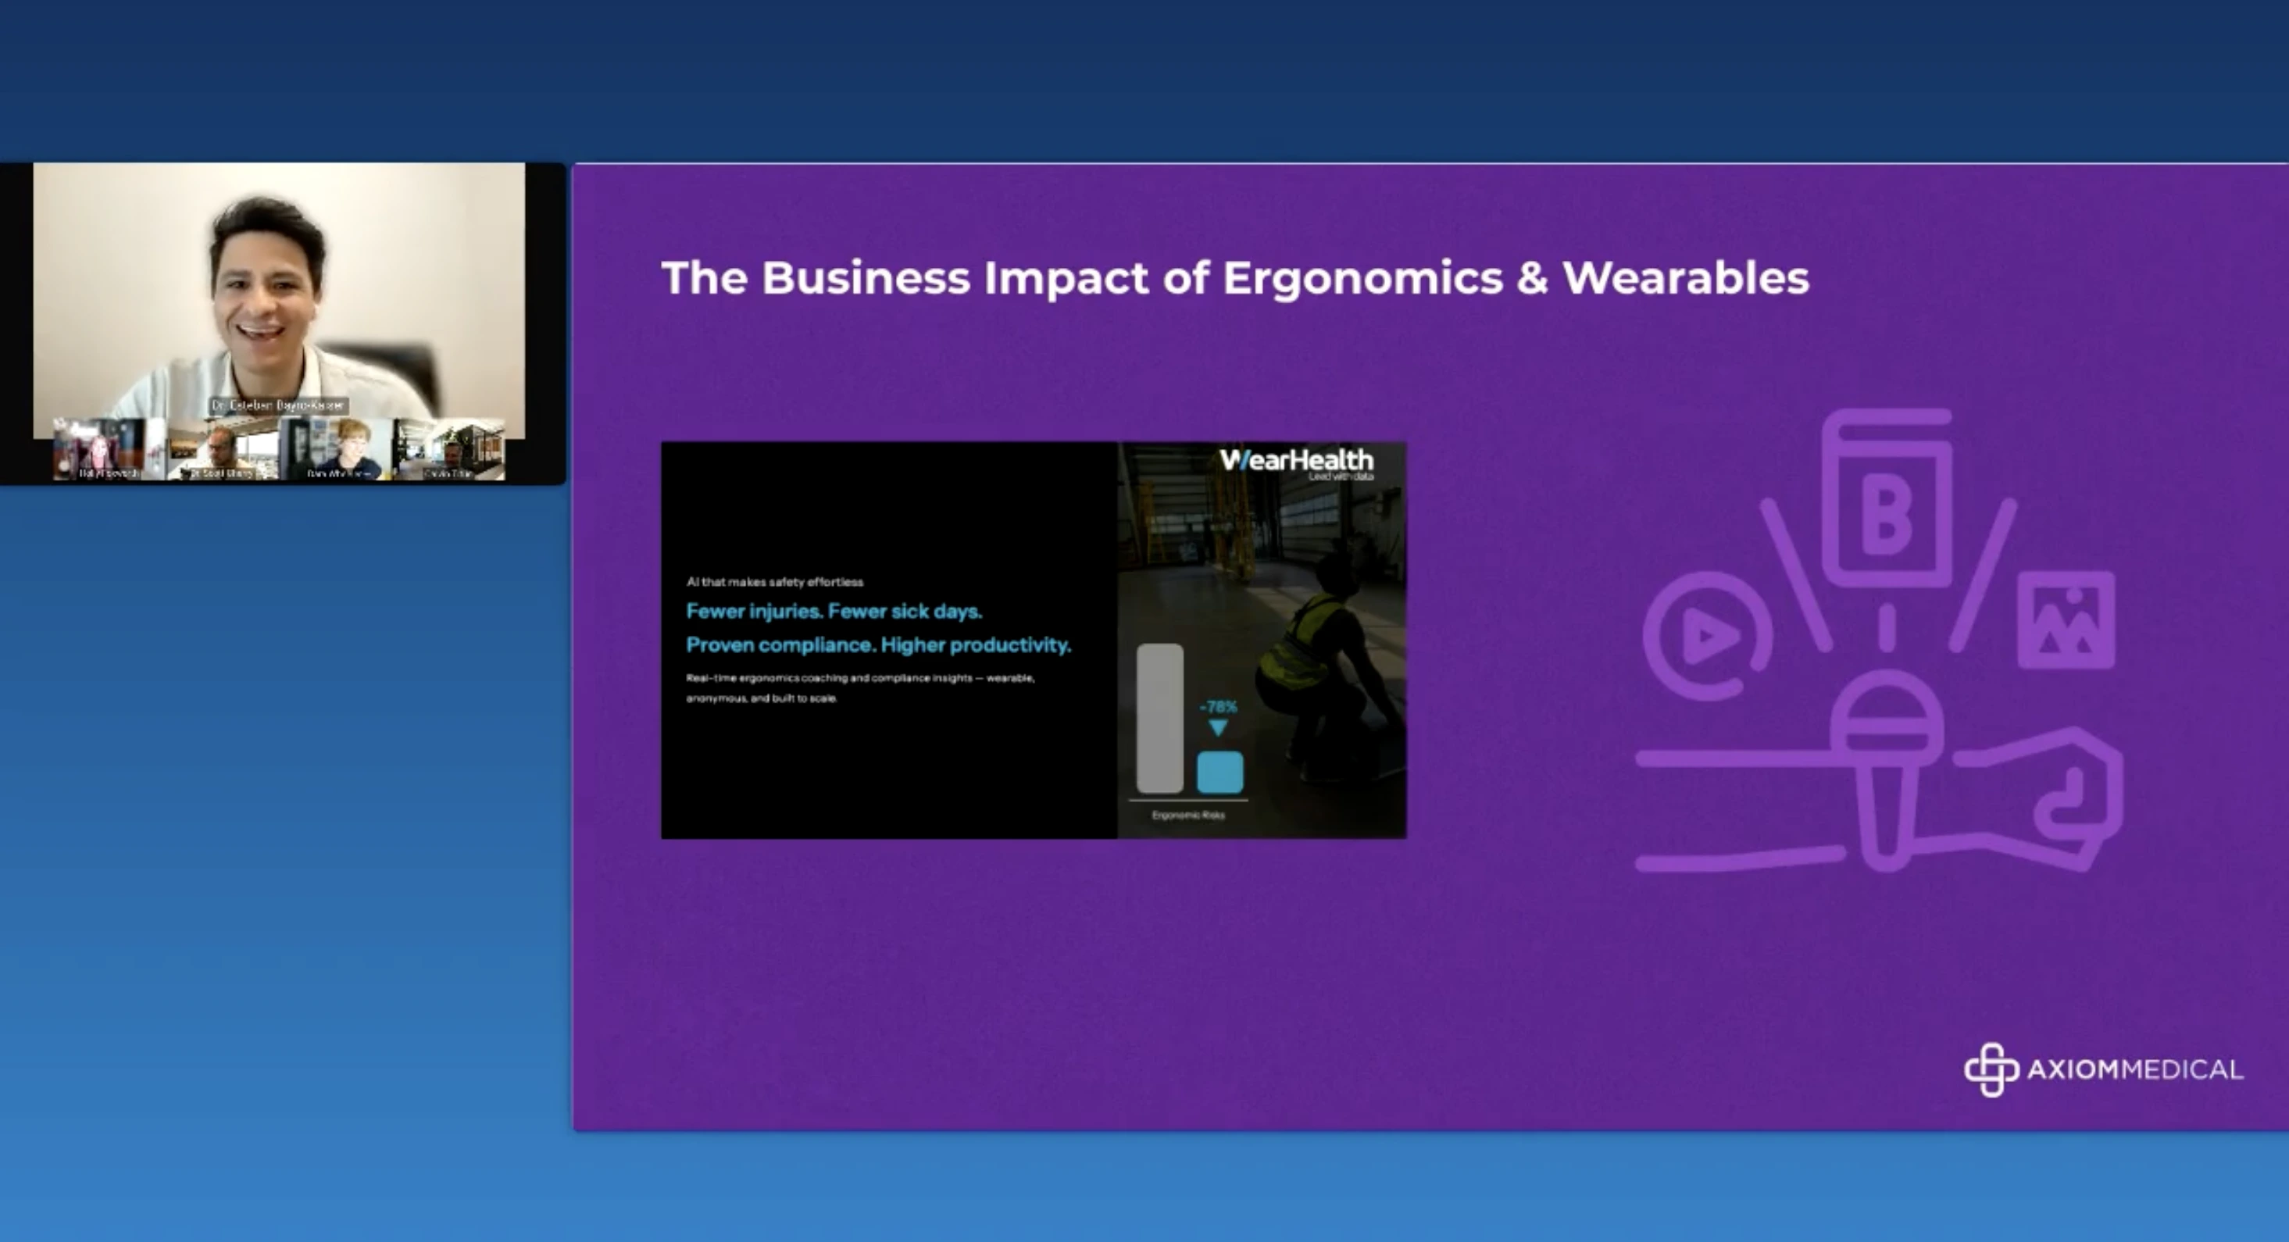2289x1242 pixels.
Task: Click the small blue ergonomic risk bar
Action: (x=1219, y=772)
